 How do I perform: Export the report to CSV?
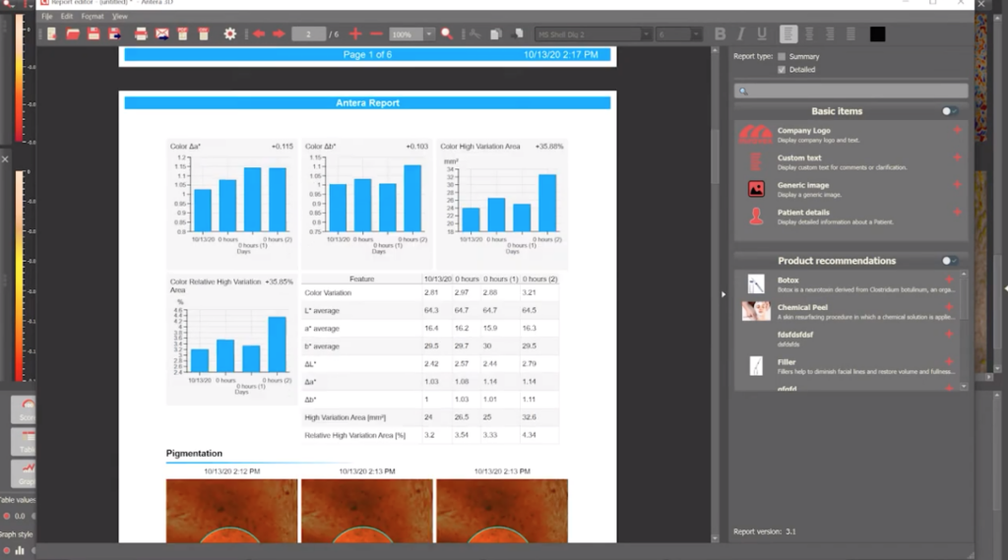click(x=203, y=34)
